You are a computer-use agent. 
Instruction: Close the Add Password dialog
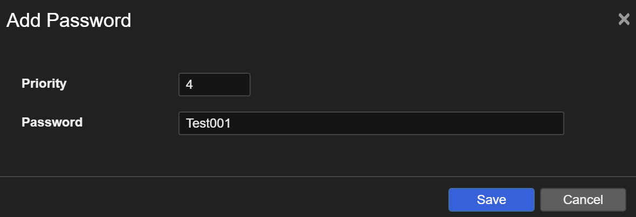click(624, 20)
